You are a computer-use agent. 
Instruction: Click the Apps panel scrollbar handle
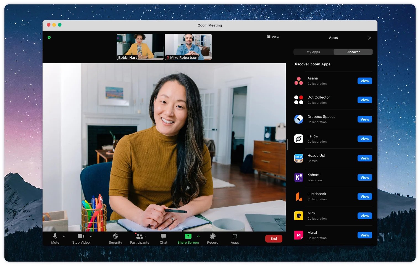(x=287, y=145)
